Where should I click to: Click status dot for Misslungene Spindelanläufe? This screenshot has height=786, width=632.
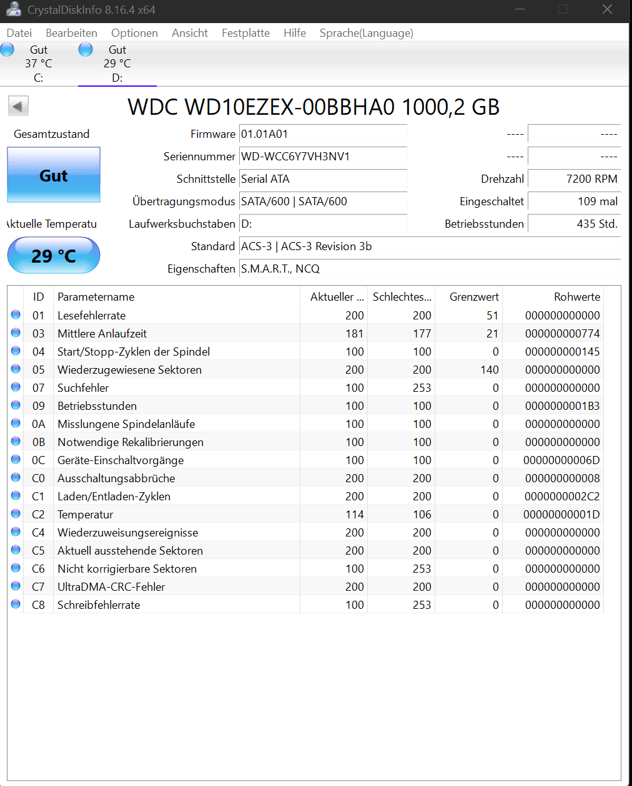[x=16, y=424]
